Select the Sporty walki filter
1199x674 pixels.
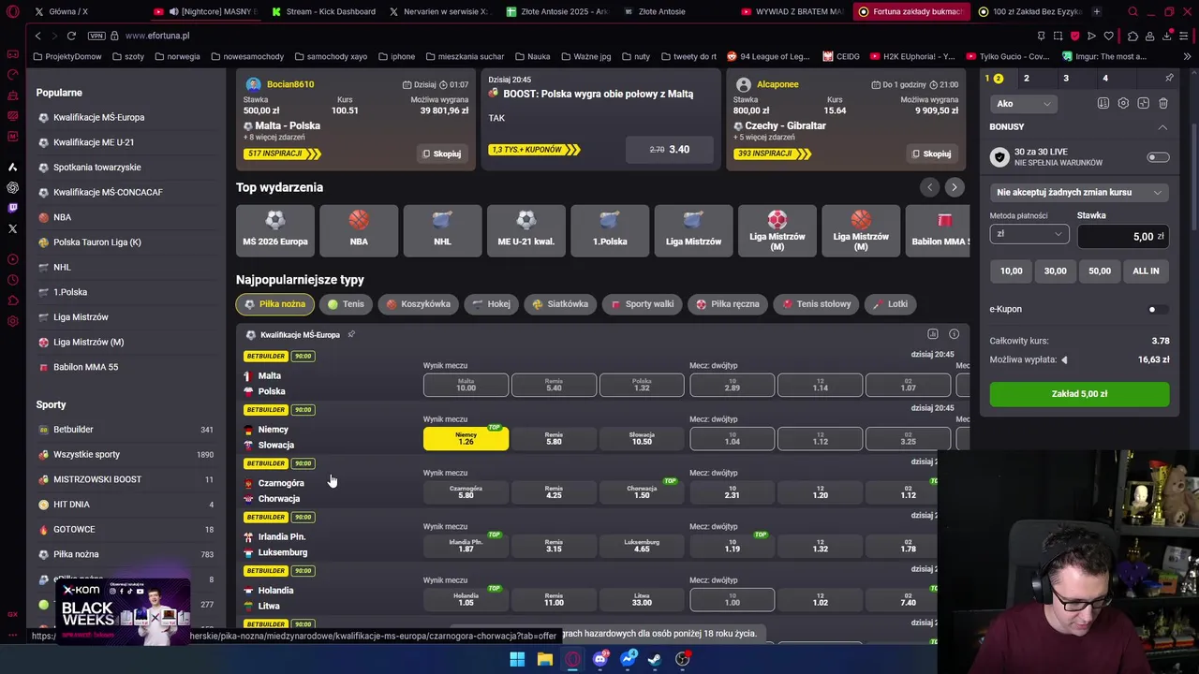642,304
